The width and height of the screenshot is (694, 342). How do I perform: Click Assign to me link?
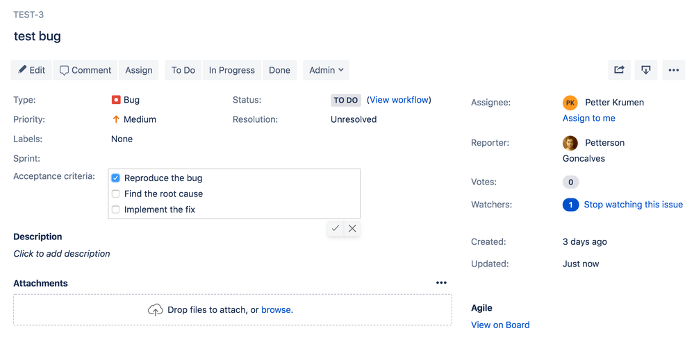pyautogui.click(x=588, y=119)
